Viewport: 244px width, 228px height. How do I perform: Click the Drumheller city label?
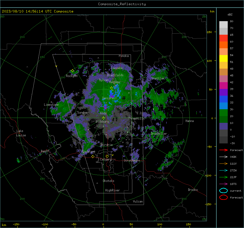click(x=159, y=134)
